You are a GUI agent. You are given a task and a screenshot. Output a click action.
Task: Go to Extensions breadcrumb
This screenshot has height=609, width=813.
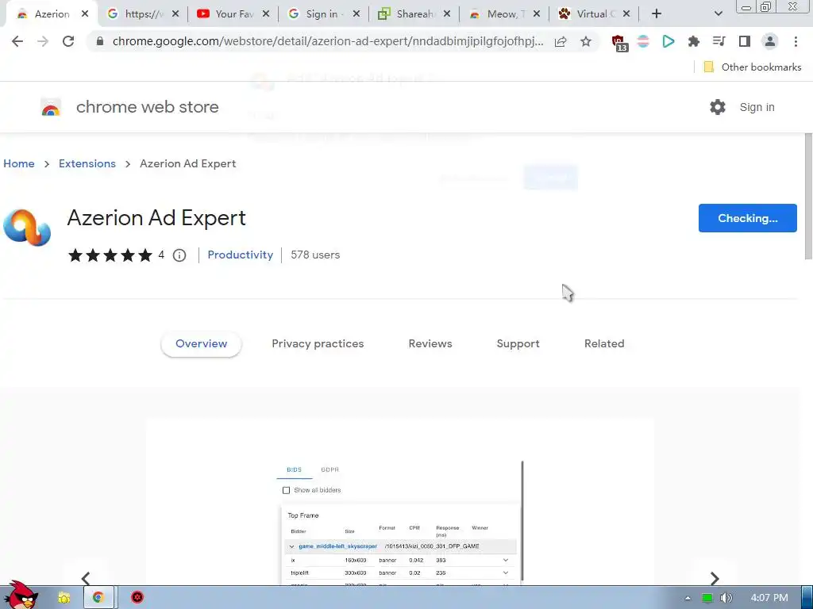[x=87, y=163]
